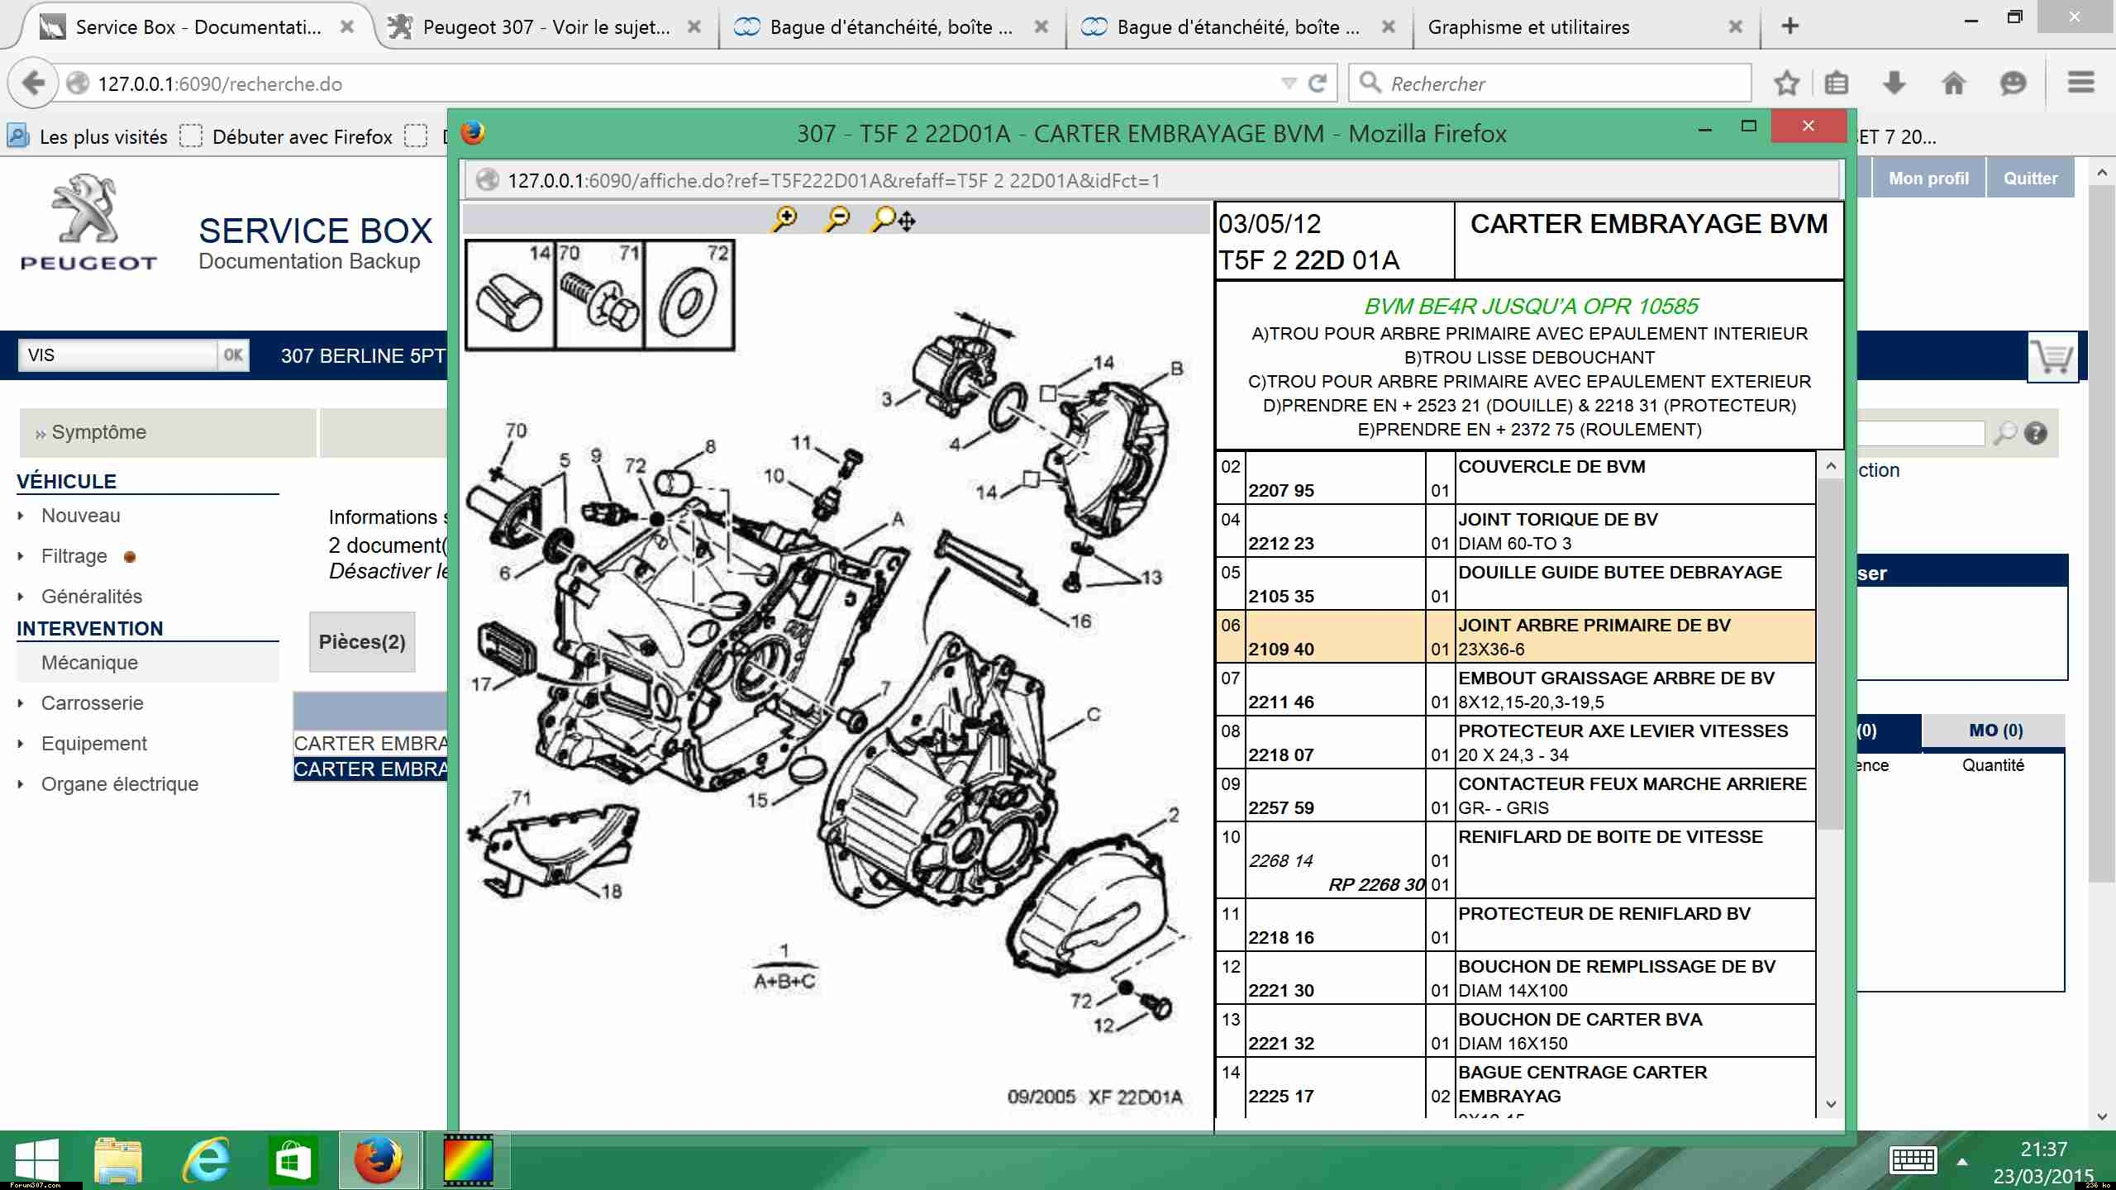
Task: Click Firefox icon in taskbar
Action: (379, 1160)
